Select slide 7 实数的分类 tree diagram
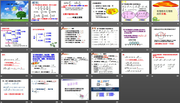Image resolution: width=180 pixels, height=103 pixels. (14, 37)
